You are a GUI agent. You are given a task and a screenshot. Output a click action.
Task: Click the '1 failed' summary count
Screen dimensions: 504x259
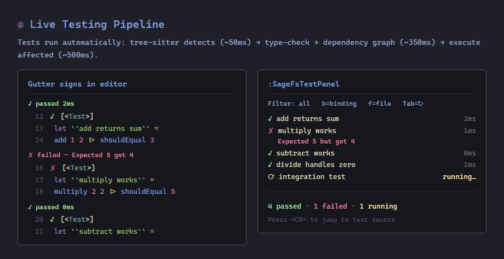pos(330,206)
